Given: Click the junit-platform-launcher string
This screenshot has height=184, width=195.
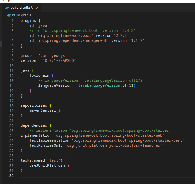Looking at the screenshot, I should (x=113, y=145).
